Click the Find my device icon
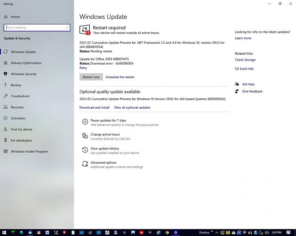The width and height of the screenshot is (296, 236). point(6,129)
